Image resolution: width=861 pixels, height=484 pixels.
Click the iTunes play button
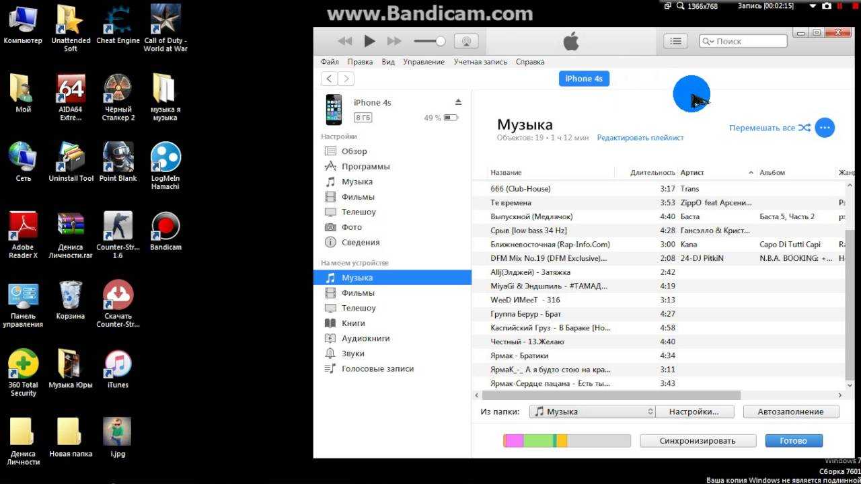[x=369, y=41]
